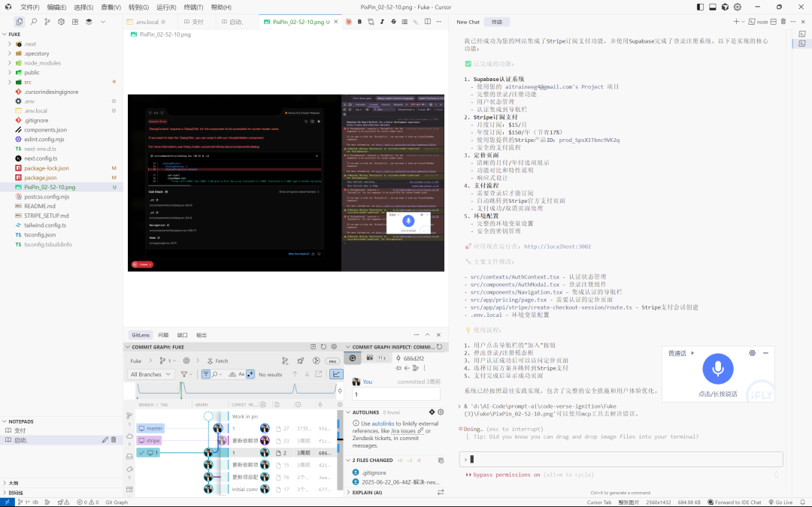The width and height of the screenshot is (812, 507).
Task: Toggle the files changed layout icon
Action: tap(441, 460)
